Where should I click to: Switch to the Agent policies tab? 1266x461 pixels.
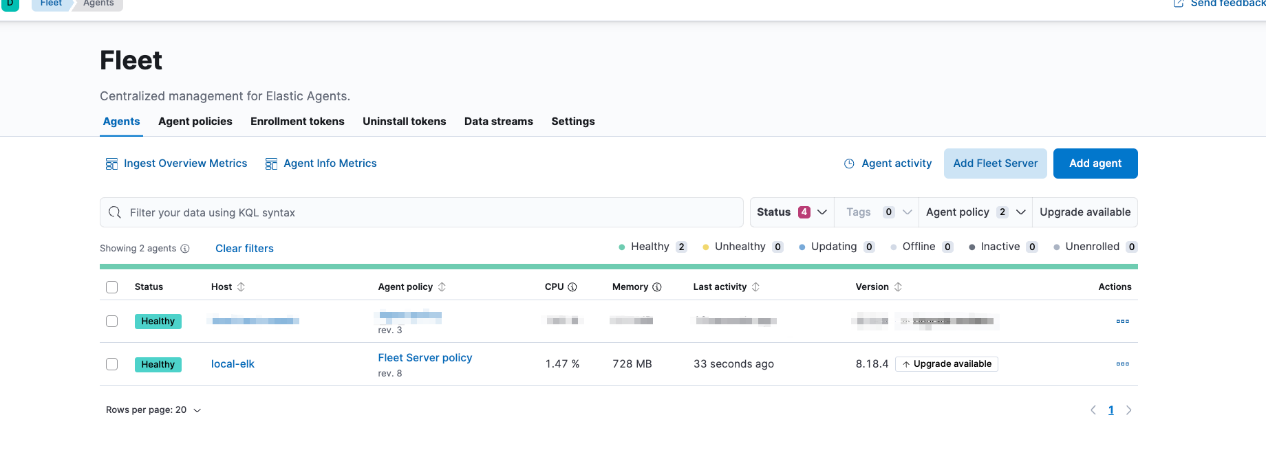[x=195, y=122]
